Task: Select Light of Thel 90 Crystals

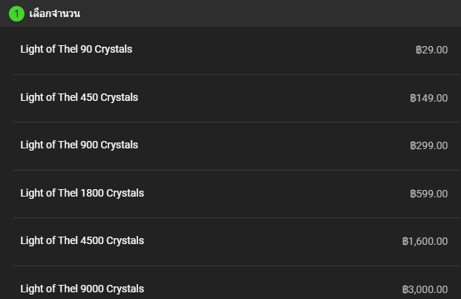Action: (236, 50)
